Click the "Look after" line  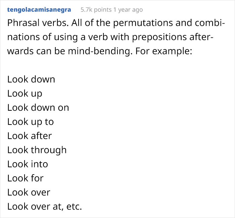point(30,136)
